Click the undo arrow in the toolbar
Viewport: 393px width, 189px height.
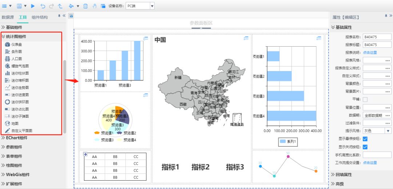click(x=43, y=6)
